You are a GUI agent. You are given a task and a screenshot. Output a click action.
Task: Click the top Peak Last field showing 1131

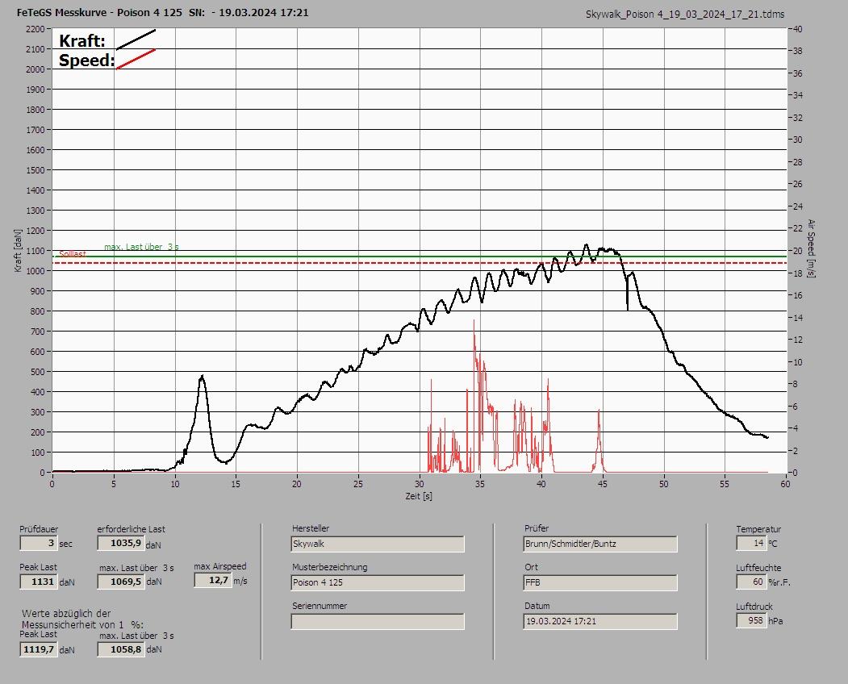(39, 582)
